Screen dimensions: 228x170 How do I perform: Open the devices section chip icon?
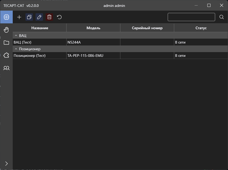6,17
